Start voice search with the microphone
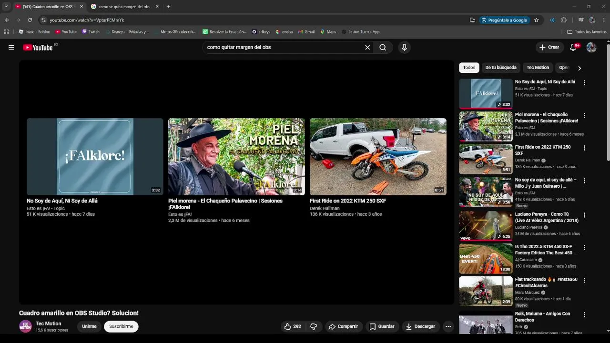Image resolution: width=610 pixels, height=343 pixels. point(404,47)
